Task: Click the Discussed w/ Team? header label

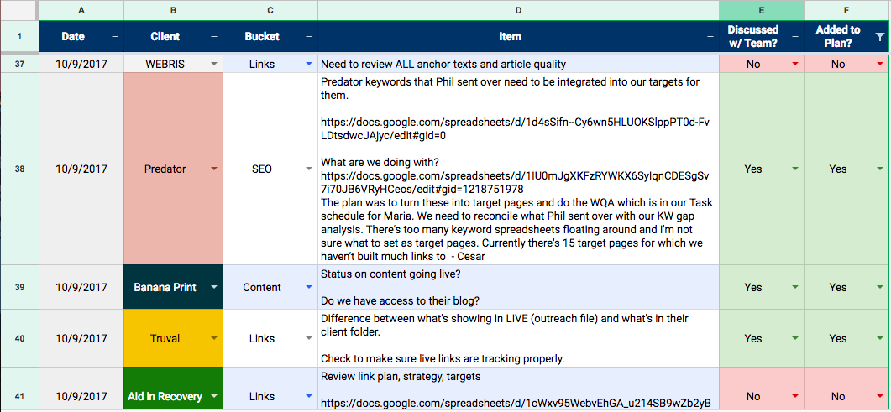Action: [753, 36]
